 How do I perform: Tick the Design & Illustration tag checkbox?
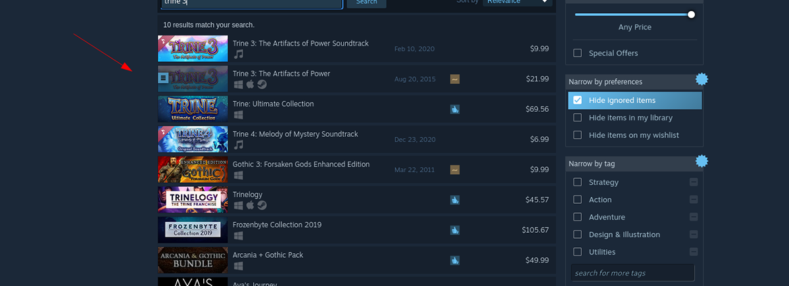[x=577, y=235]
